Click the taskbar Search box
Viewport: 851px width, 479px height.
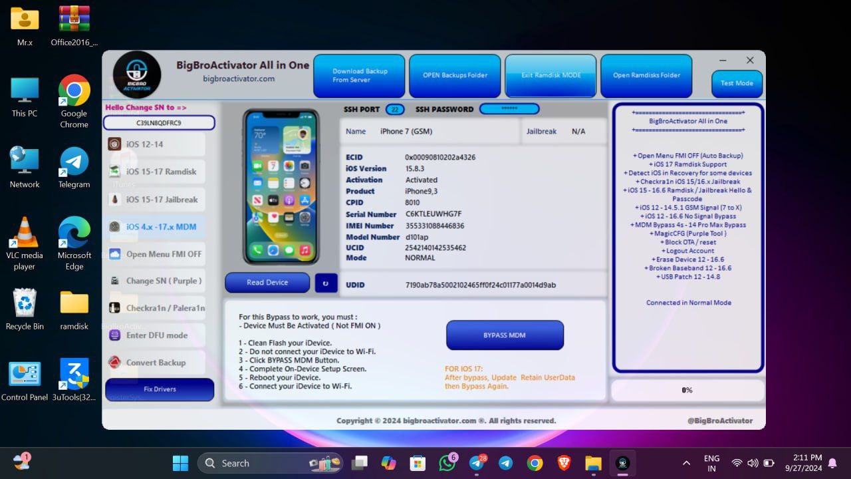271,463
